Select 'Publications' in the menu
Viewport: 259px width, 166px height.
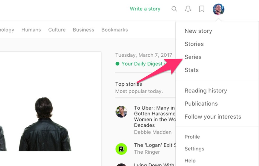pyautogui.click(x=201, y=104)
